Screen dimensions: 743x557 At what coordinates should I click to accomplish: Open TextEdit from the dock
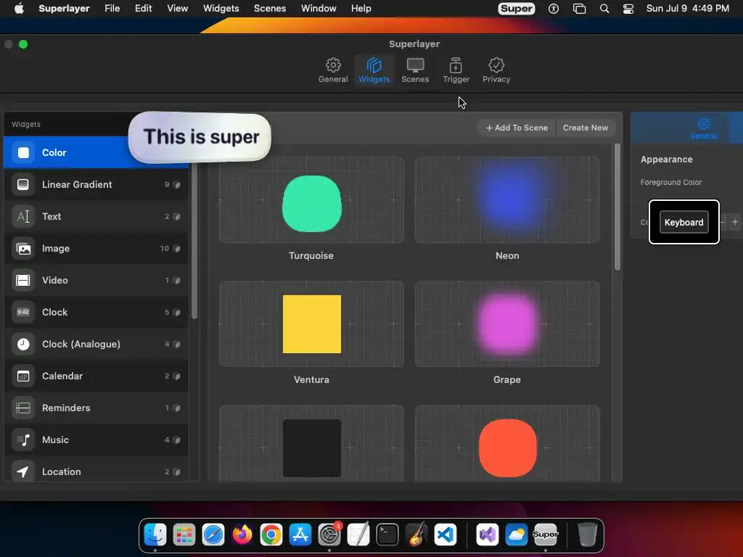(358, 535)
